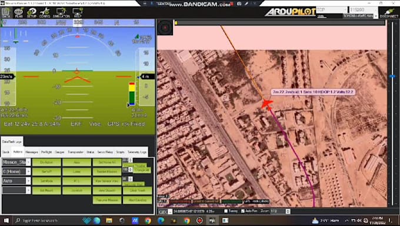Open the SIMULATION screen
The width and height of the screenshot is (400, 226).
(61, 12)
